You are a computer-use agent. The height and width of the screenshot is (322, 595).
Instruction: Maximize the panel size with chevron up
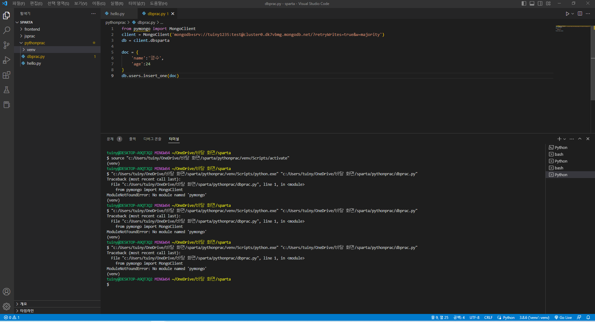coord(580,139)
